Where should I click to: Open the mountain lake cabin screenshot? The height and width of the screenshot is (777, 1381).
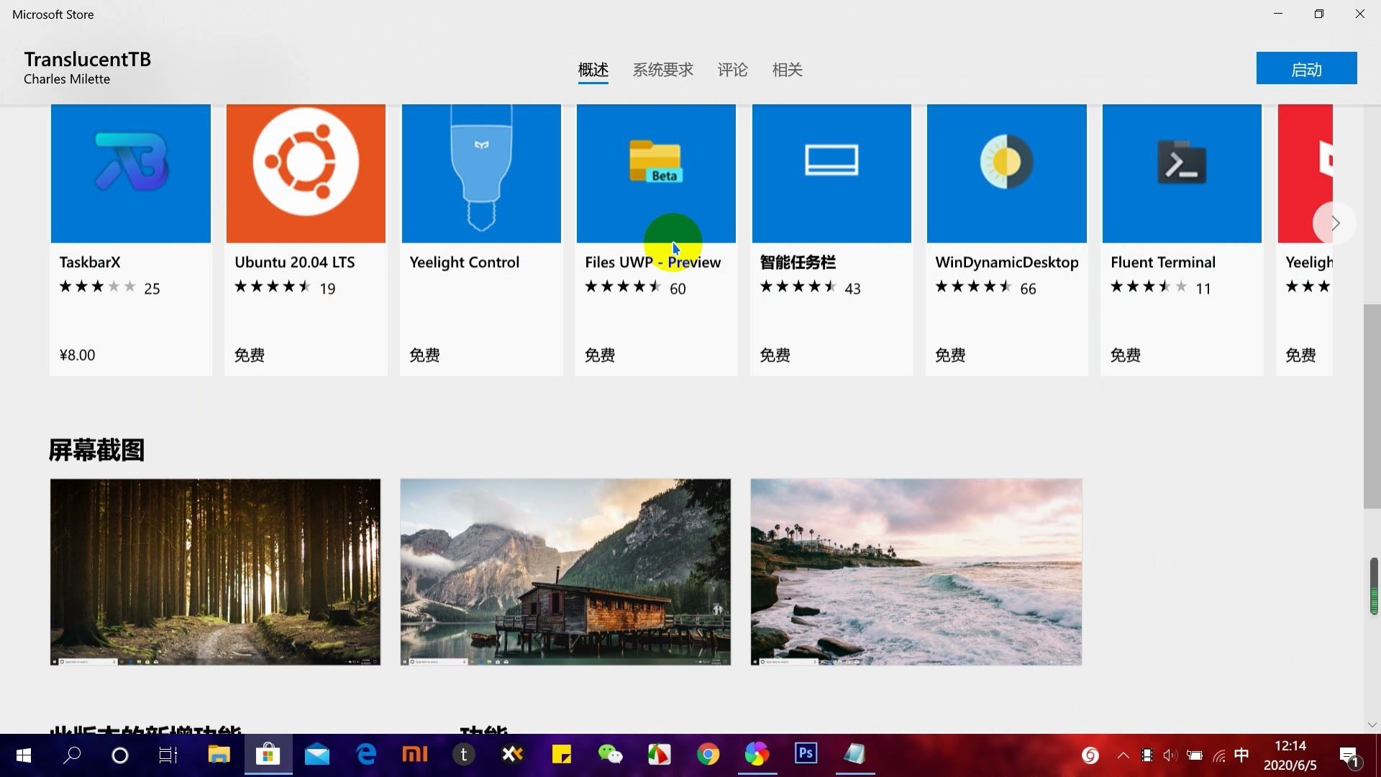point(565,572)
